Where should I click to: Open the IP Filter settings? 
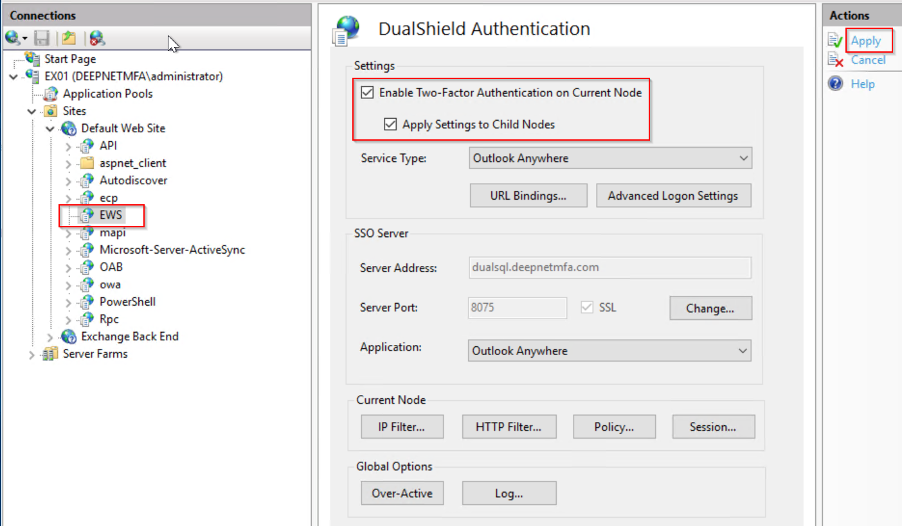[x=402, y=426]
